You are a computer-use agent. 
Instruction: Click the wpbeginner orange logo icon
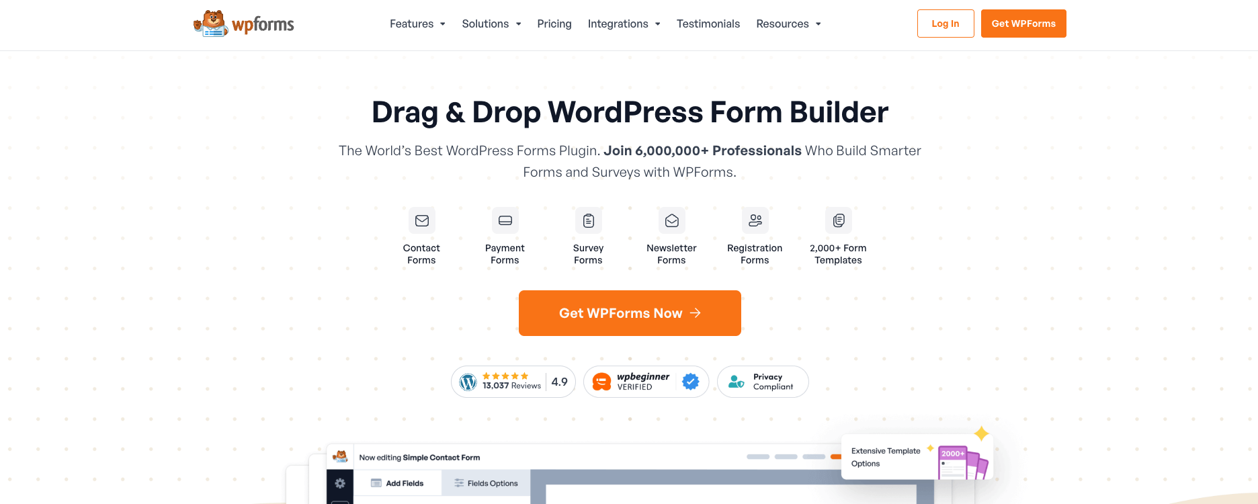601,382
